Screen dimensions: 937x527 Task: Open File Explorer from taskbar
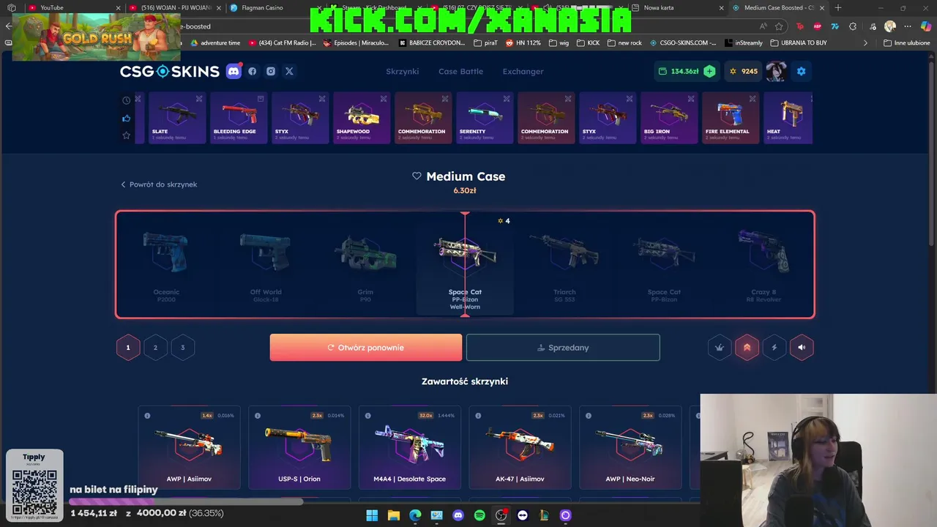tap(393, 515)
